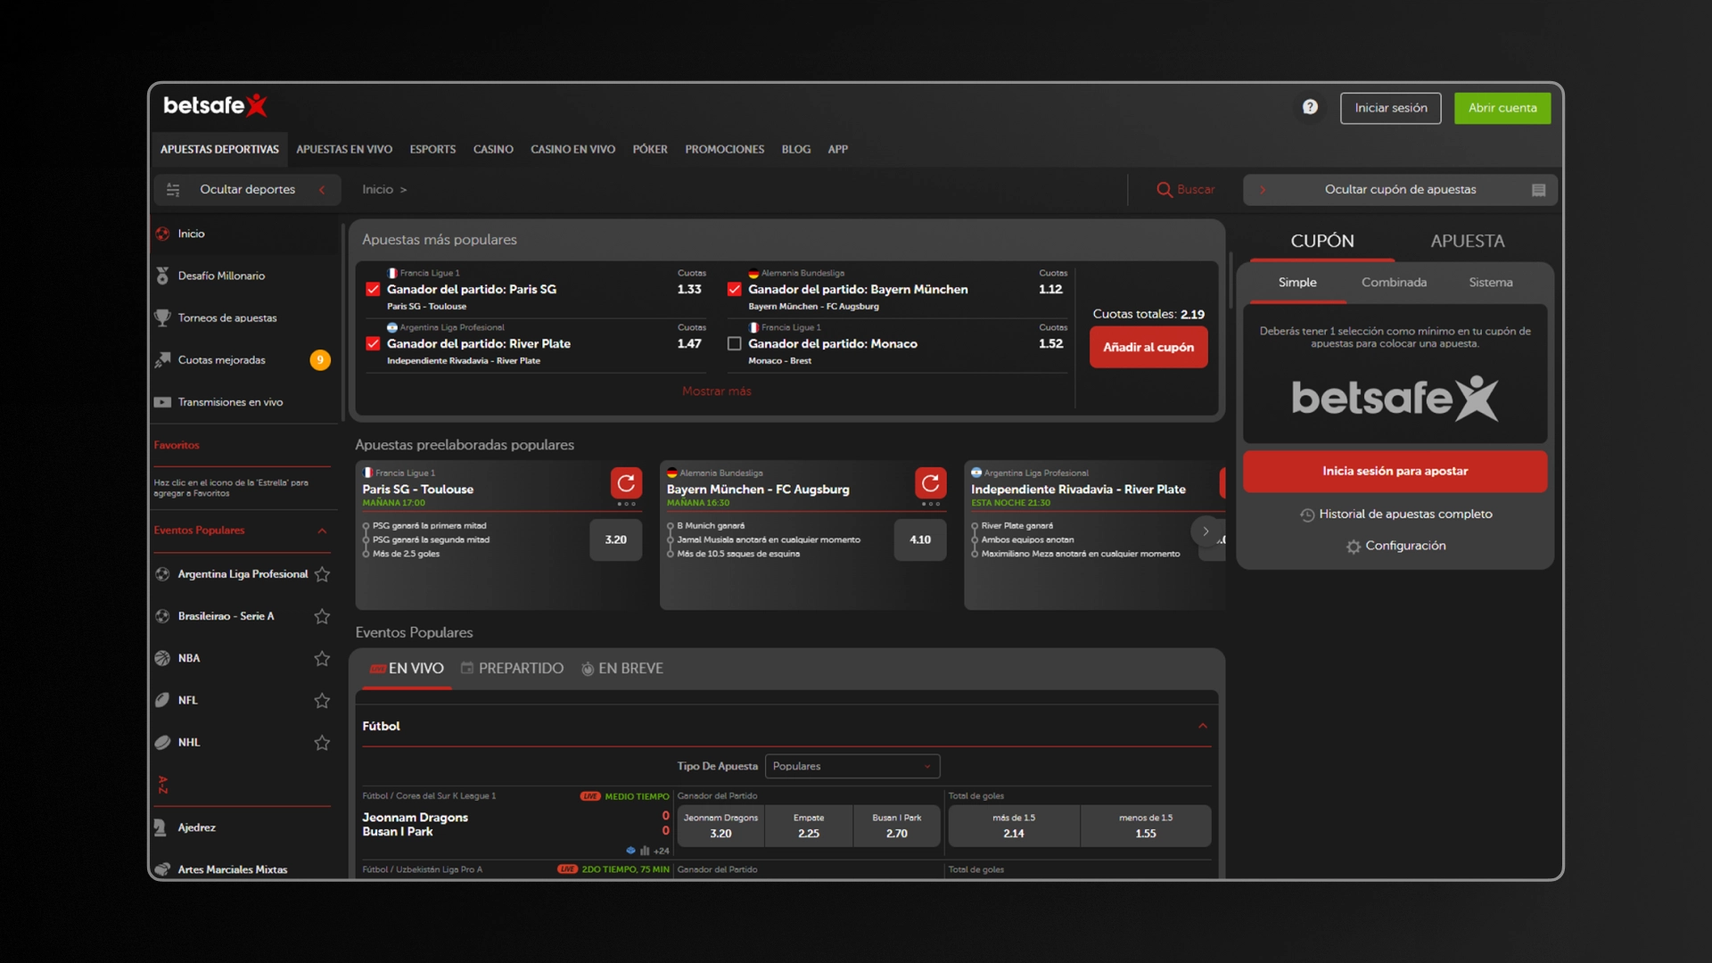The image size is (1712, 963).
Task: Click Mostrar más link below popular bets
Action: (716, 391)
